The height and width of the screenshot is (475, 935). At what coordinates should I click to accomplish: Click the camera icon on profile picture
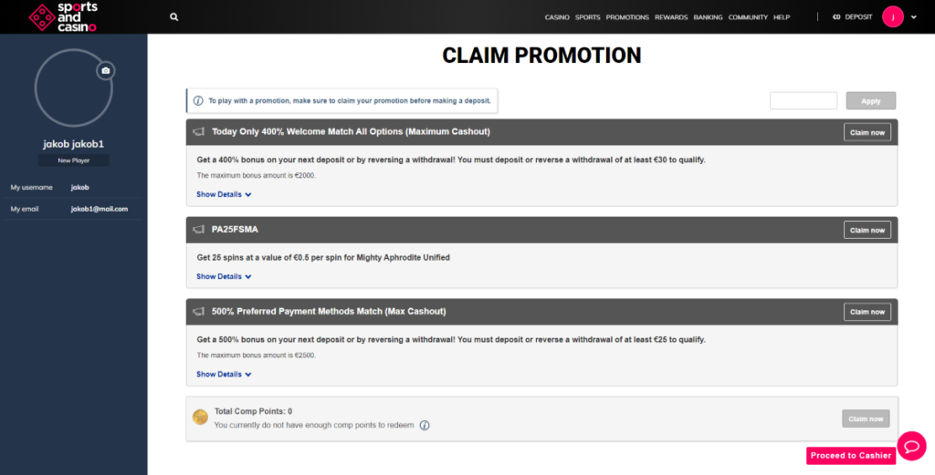tap(106, 71)
